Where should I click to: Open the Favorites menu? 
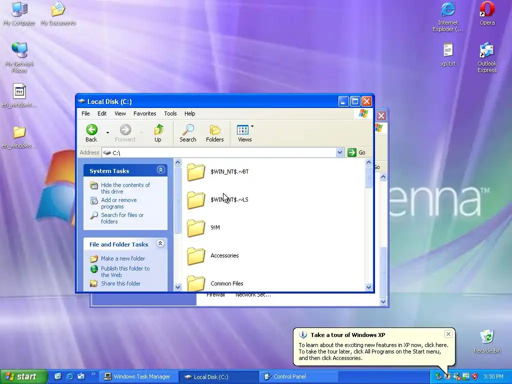pos(144,113)
